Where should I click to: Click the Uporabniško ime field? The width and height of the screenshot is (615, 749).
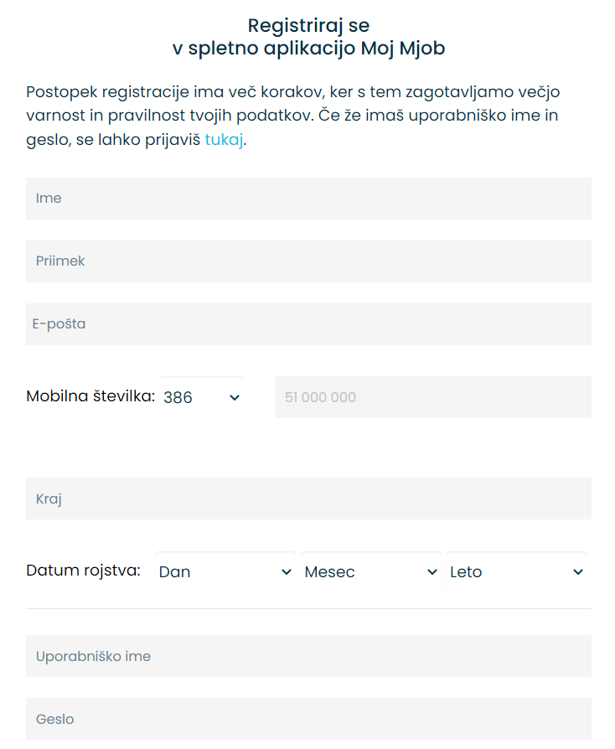pyautogui.click(x=307, y=656)
